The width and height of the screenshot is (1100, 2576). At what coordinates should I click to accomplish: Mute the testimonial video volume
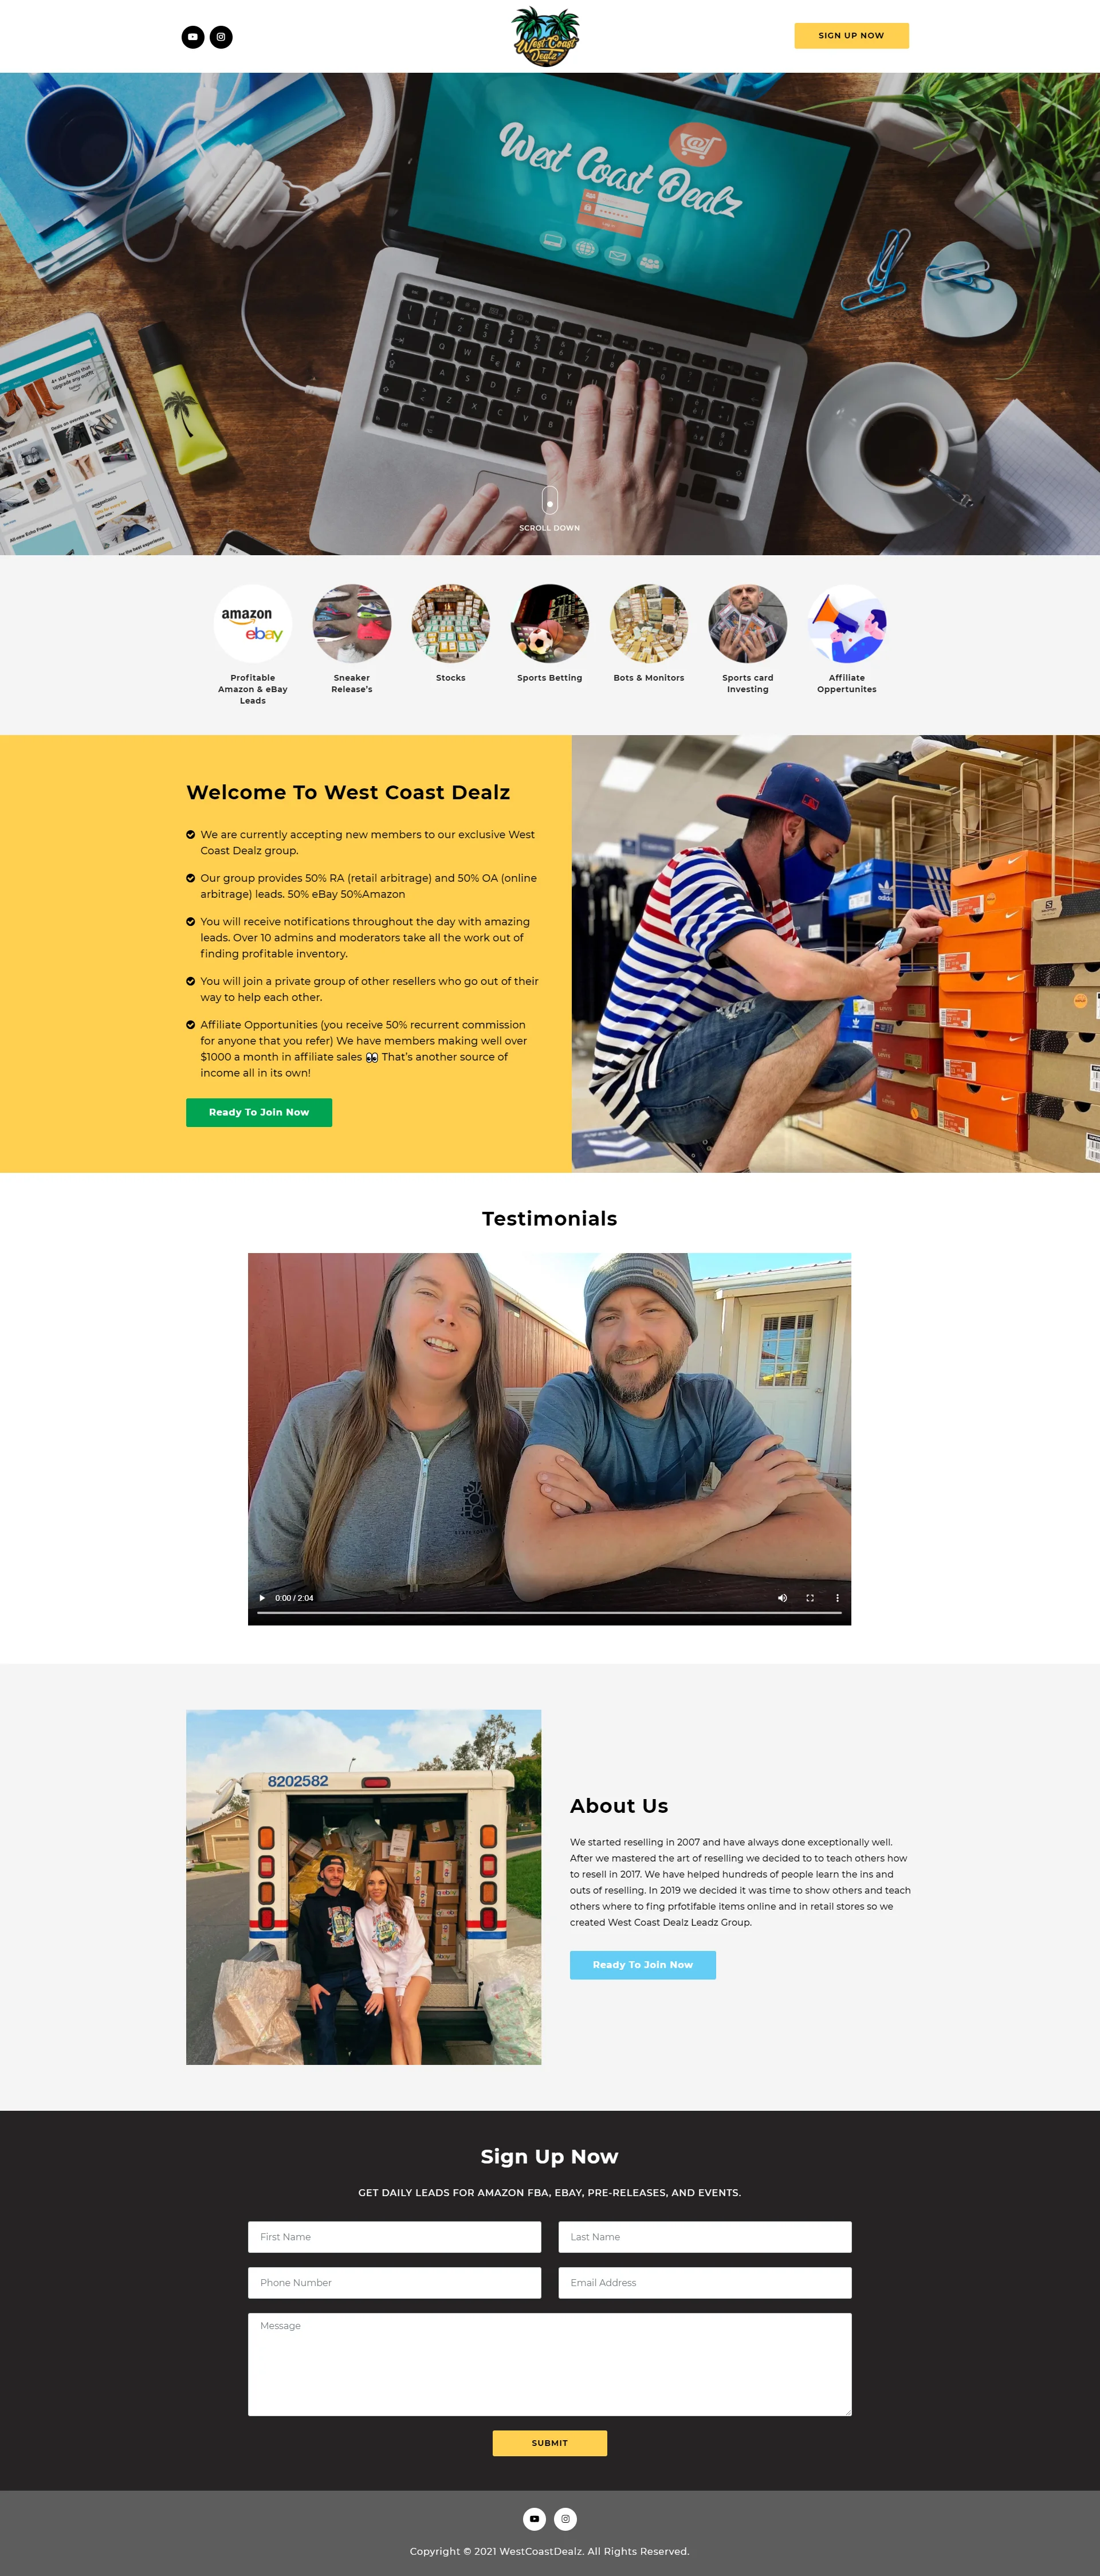coord(782,1597)
